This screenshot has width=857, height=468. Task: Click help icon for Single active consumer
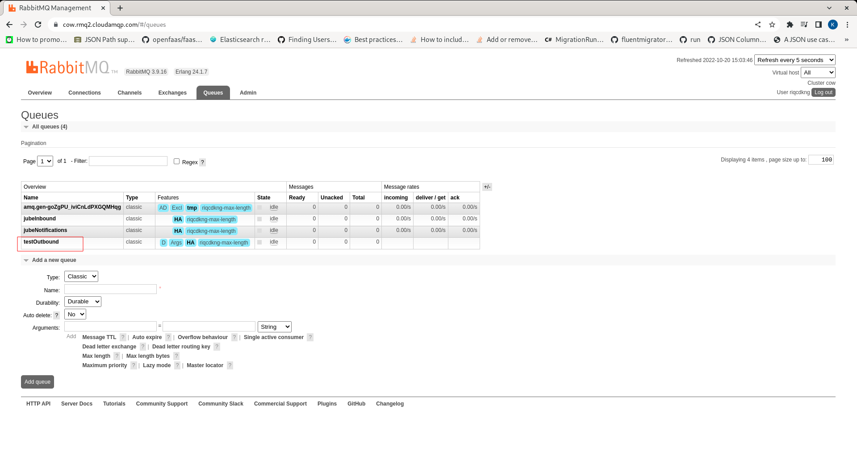pos(310,337)
